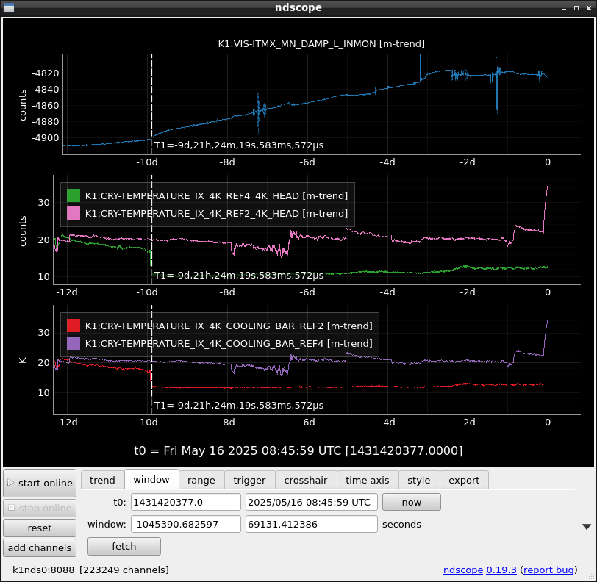Viewport: 597px width, 582px height.
Task: Click the stop online square icon
Action: point(12,508)
